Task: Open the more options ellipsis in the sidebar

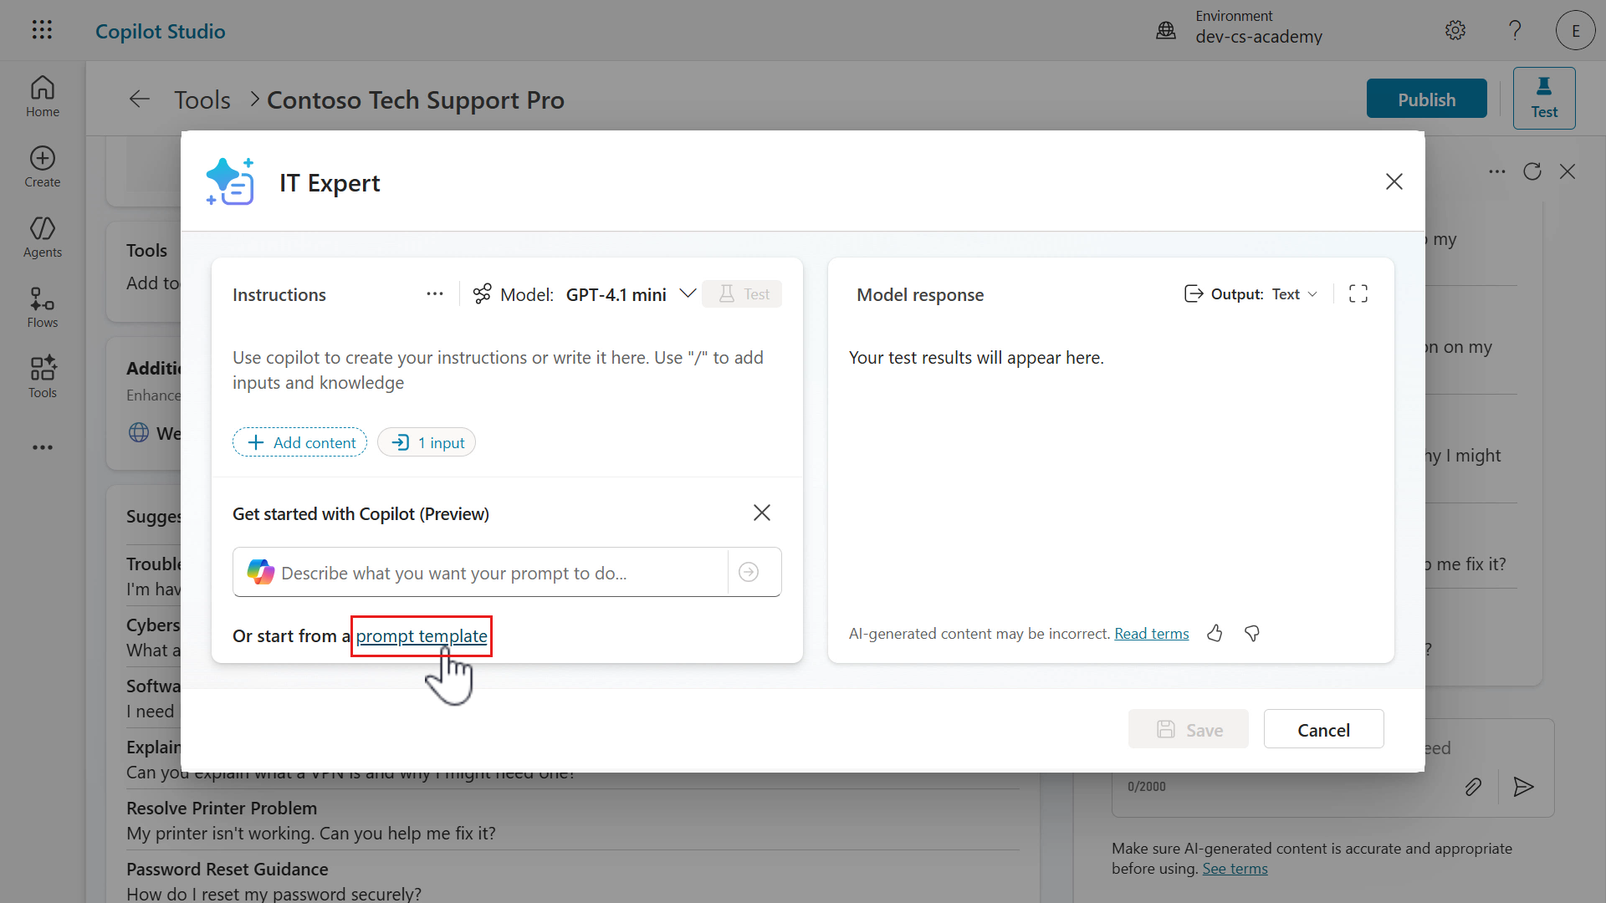Action: pyautogui.click(x=42, y=447)
